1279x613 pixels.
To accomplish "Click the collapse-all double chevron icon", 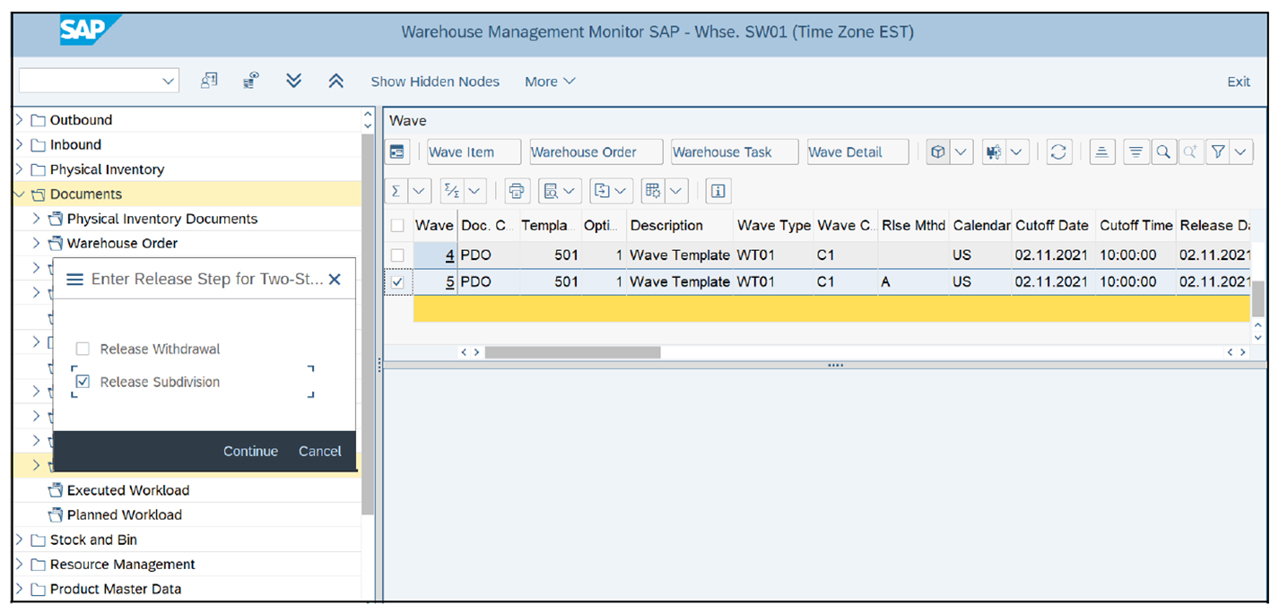I will (335, 81).
